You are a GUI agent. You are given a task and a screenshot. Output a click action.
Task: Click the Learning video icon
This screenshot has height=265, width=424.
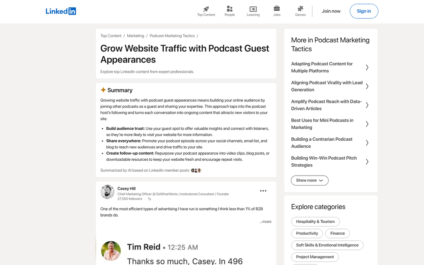(x=253, y=8)
